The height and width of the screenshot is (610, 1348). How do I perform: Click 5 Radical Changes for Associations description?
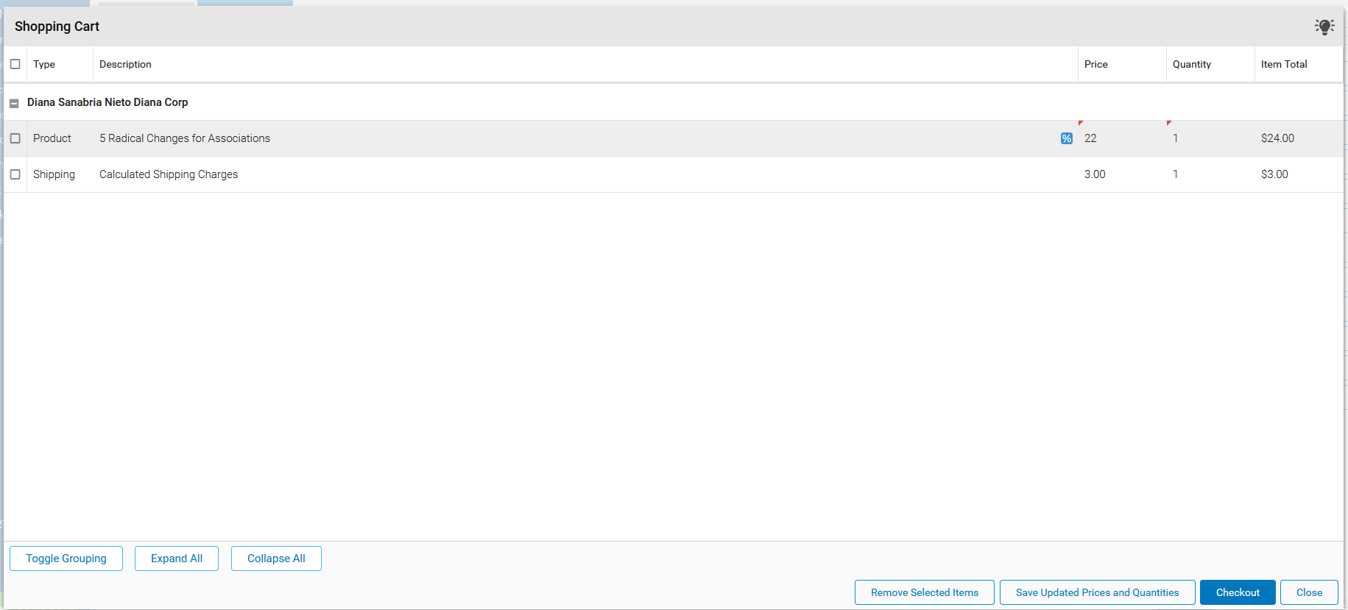[185, 138]
